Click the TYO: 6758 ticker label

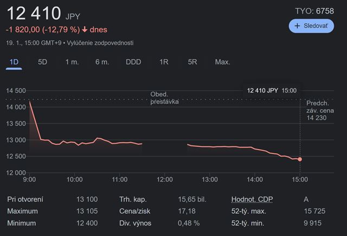click(314, 11)
